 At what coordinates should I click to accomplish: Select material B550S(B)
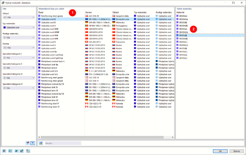click(x=183, y=22)
